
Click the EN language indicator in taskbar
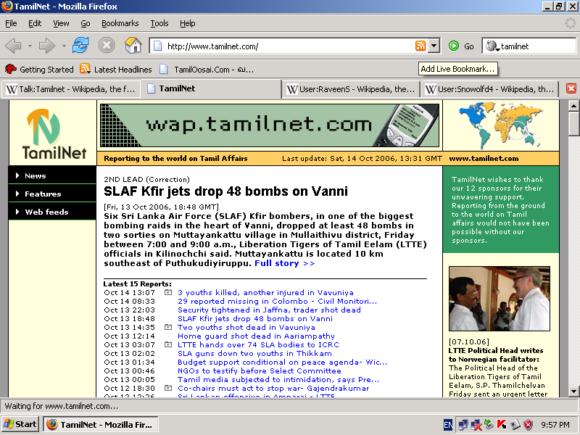(447, 425)
